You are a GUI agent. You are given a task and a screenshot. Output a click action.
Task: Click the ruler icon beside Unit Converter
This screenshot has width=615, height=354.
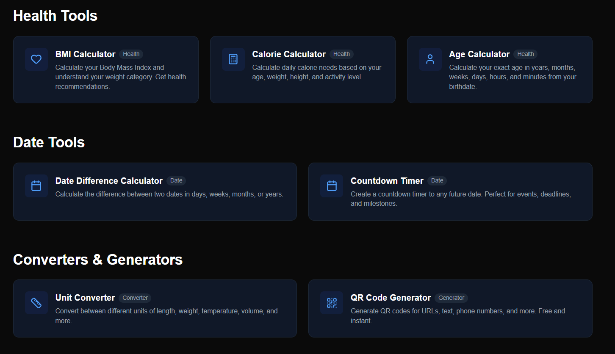click(x=36, y=303)
